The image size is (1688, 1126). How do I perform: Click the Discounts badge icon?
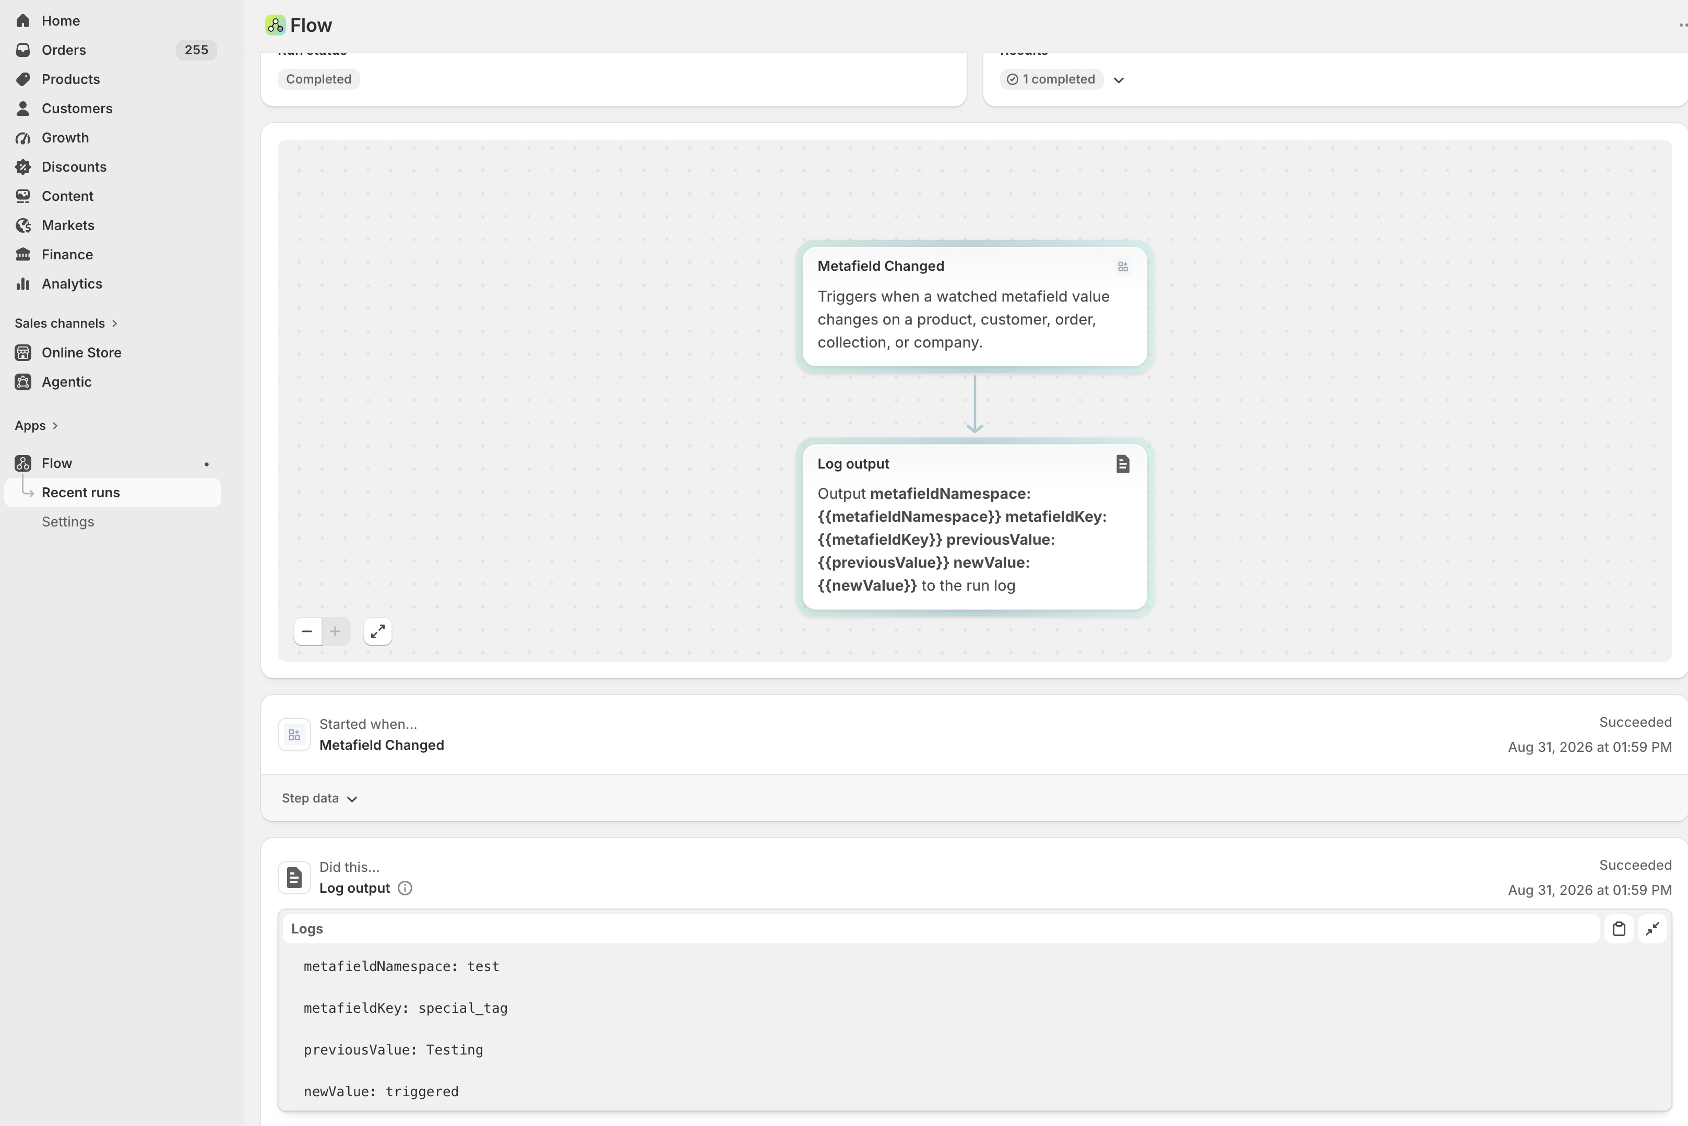point(23,166)
